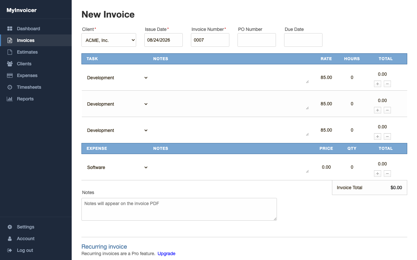Image resolution: width=417 pixels, height=260 pixels.
Task: Open Settings label in the sidebar
Action: [x=25, y=227]
